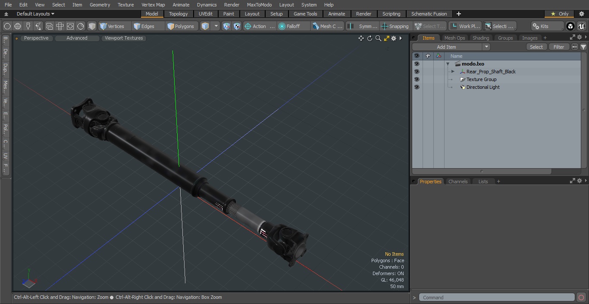Switch to the UVEdit layout tab

pyautogui.click(x=206, y=14)
